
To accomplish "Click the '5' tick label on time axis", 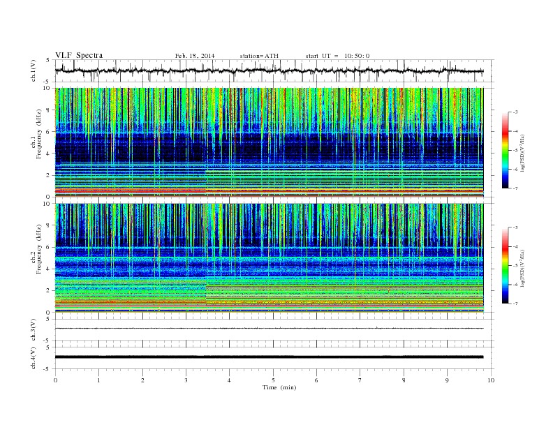I will [273, 380].
